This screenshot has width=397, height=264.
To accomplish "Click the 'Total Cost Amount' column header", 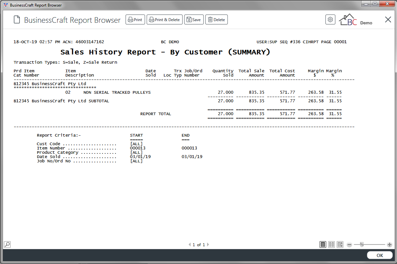I will coord(282,73).
